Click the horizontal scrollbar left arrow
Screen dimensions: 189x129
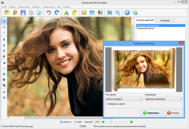coord(8,118)
